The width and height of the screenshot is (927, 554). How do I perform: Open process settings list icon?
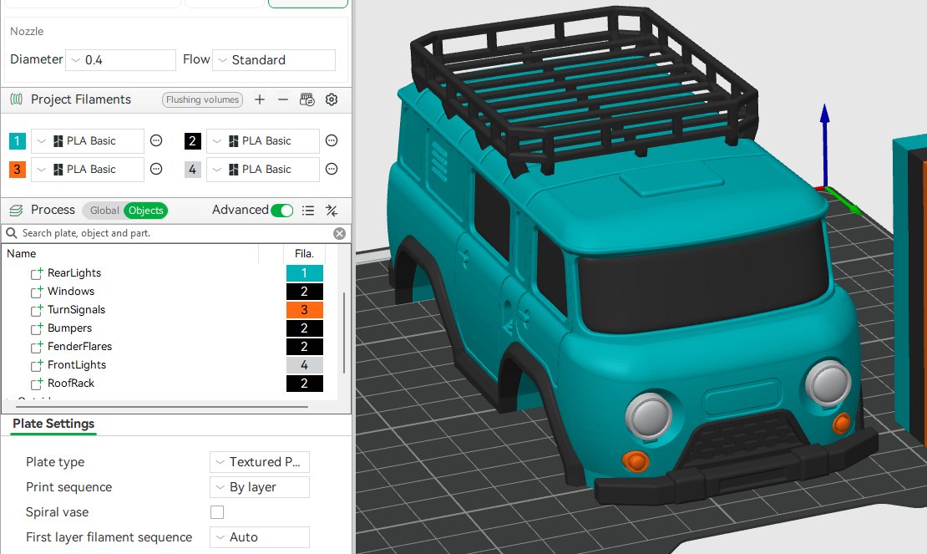click(308, 211)
